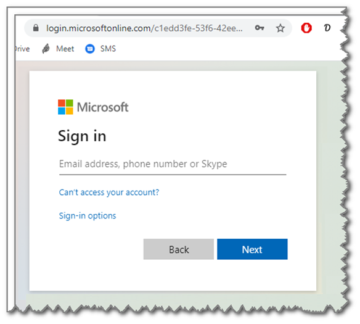Open the Meet bookmark label
Screen dimensions: 360x324
click(x=65, y=49)
